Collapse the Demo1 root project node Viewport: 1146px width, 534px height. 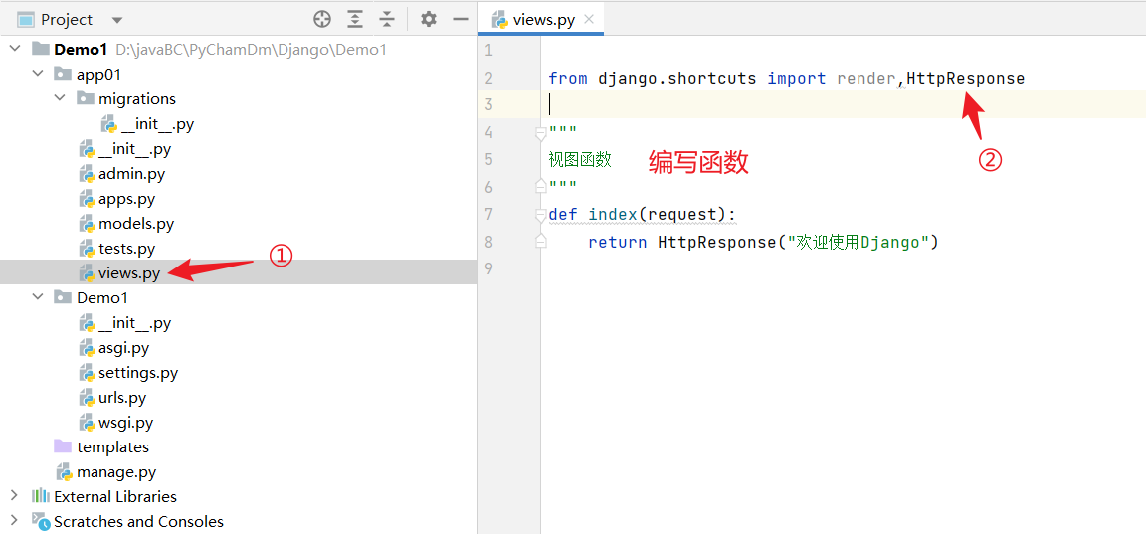click(15, 49)
